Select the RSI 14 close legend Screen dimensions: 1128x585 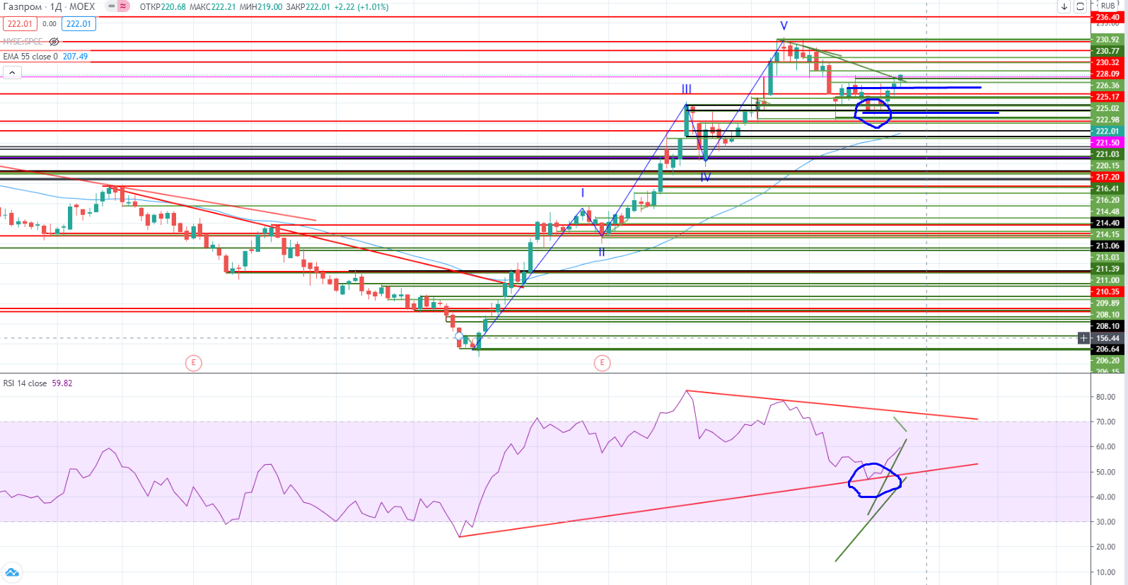tap(25, 383)
